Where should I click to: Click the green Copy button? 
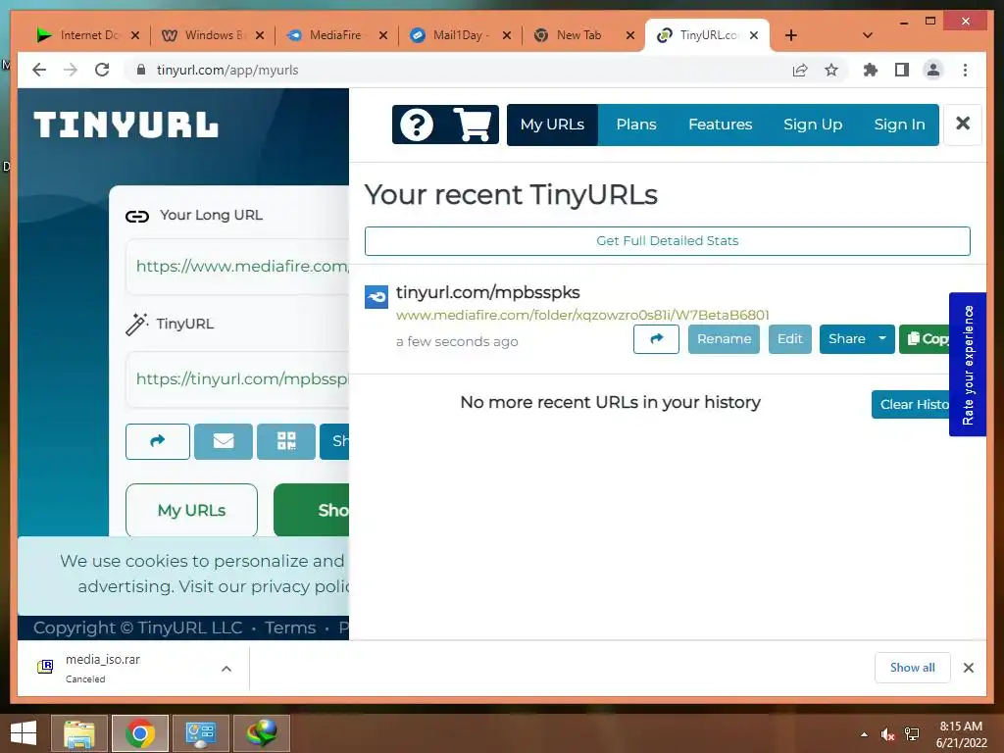pyautogui.click(x=924, y=338)
